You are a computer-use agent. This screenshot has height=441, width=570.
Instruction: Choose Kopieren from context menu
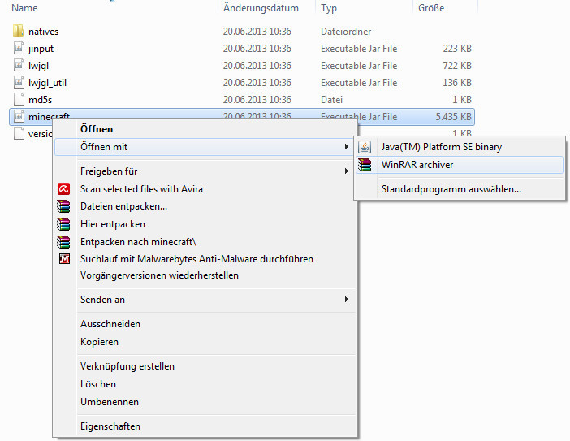[99, 342]
